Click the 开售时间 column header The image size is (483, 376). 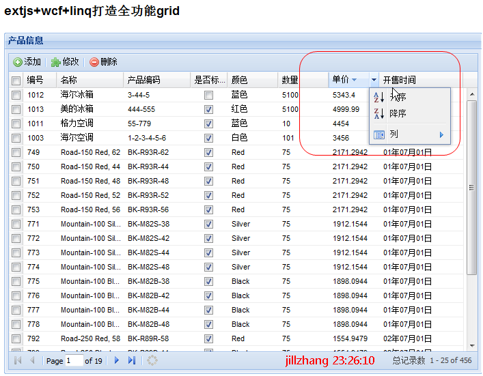click(x=418, y=81)
